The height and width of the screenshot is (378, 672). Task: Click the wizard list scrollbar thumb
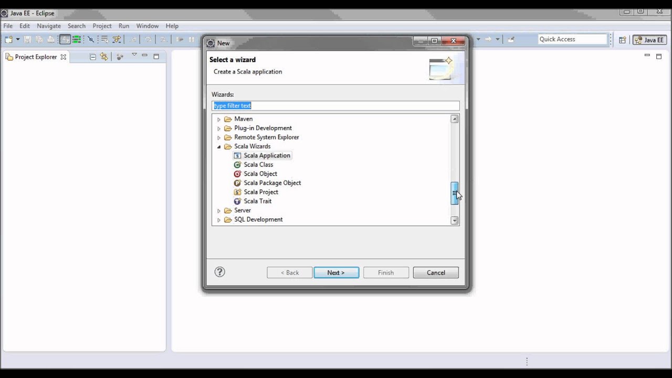pyautogui.click(x=455, y=193)
